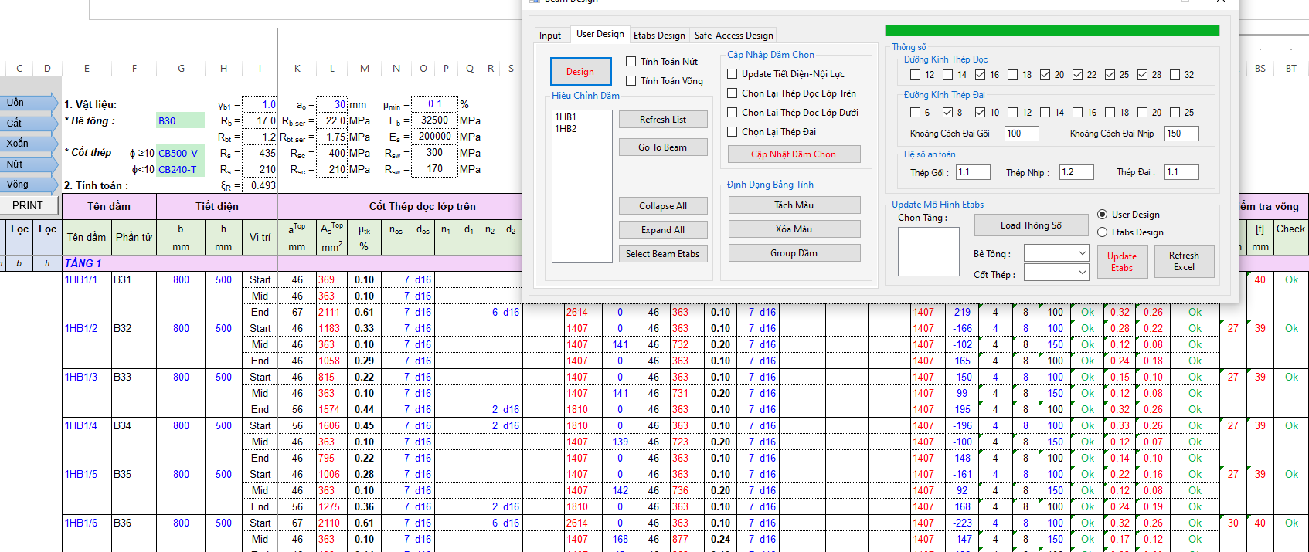Click the Refresh Excel button
The height and width of the screenshot is (552, 1309).
click(1185, 262)
